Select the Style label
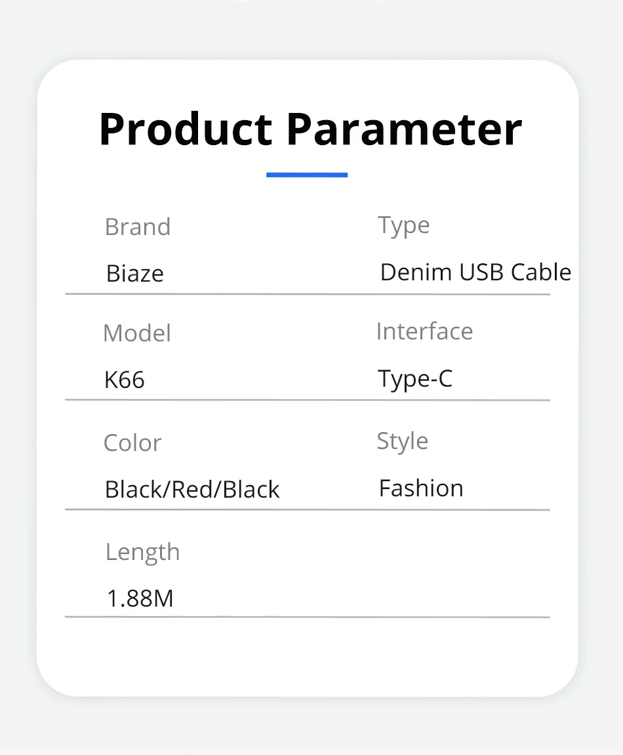The image size is (623, 755). (x=402, y=442)
